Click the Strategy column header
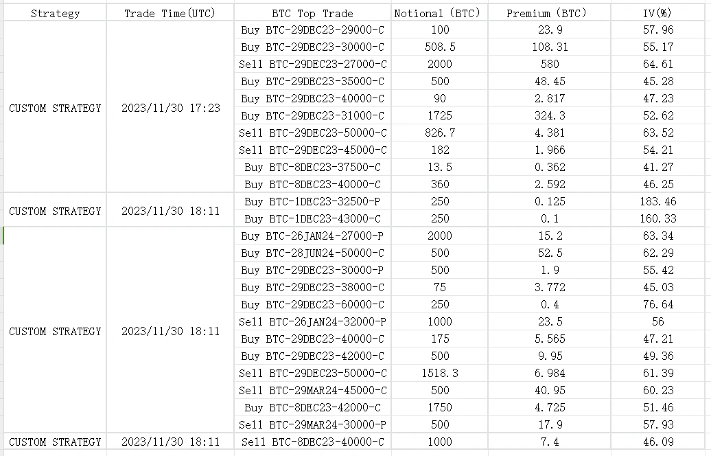This screenshot has width=711, height=456. point(55,13)
